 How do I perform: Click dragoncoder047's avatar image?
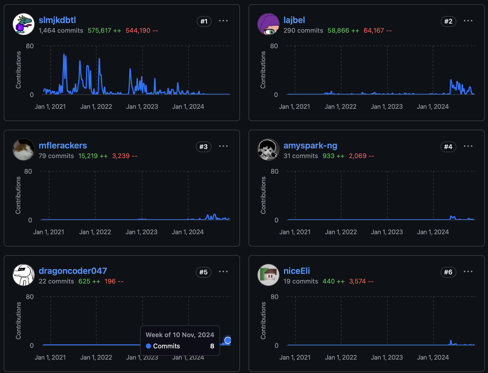coord(24,275)
